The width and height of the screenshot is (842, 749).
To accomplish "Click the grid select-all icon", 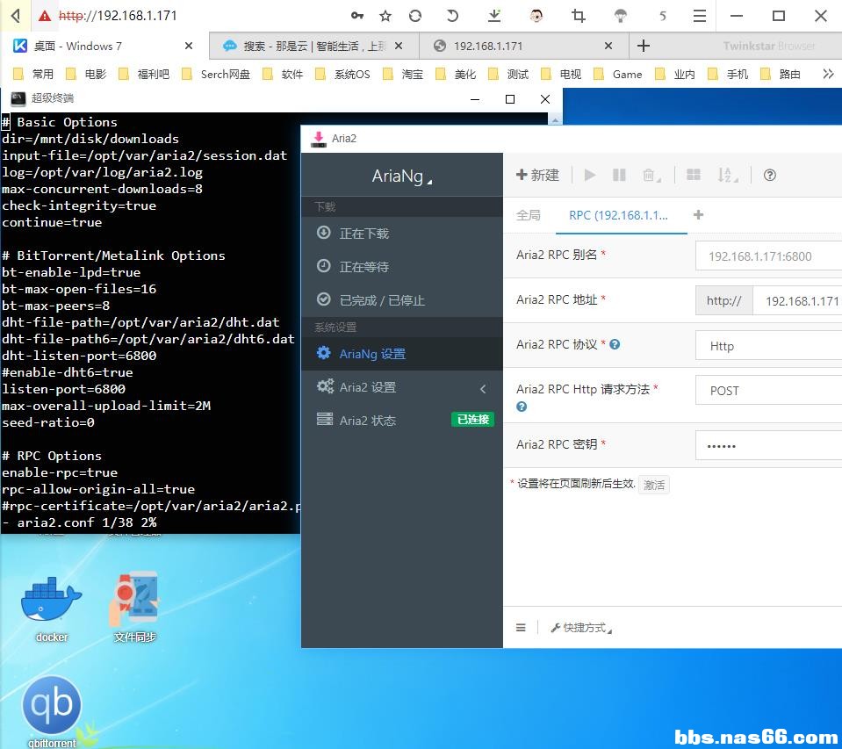I will 694,175.
